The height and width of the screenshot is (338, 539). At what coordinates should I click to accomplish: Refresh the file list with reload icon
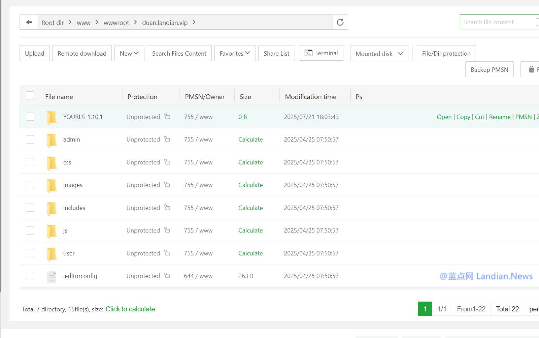coord(340,22)
